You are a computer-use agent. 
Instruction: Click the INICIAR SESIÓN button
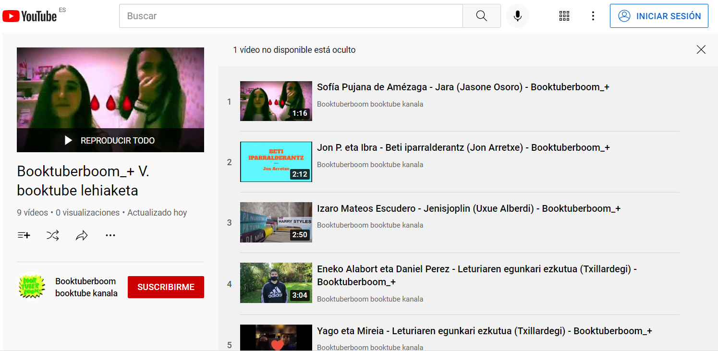coord(659,16)
